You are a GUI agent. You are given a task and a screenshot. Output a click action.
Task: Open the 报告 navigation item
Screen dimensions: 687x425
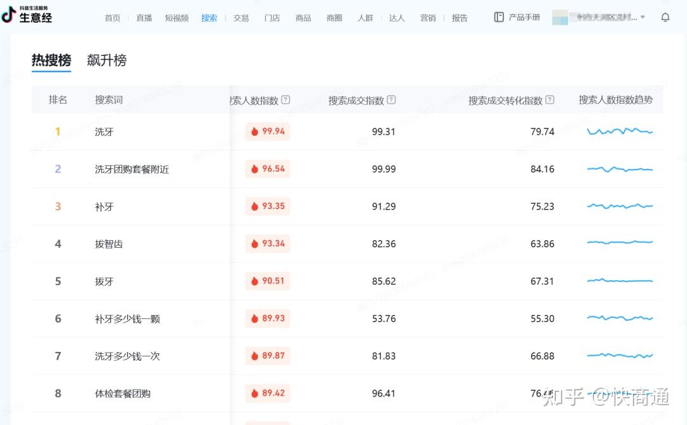coord(460,18)
